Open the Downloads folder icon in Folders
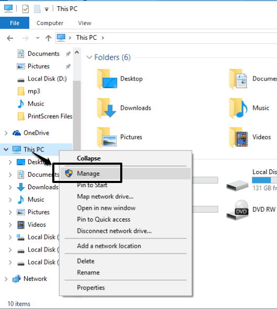 click(x=107, y=108)
